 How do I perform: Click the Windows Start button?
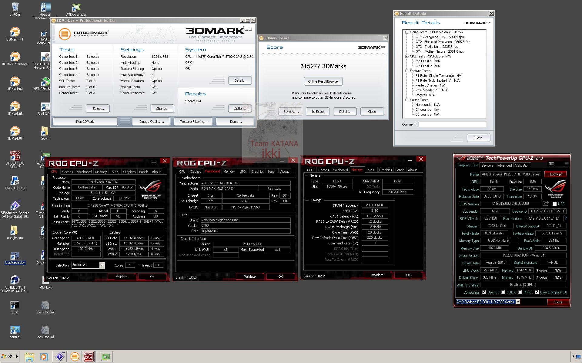click(x=10, y=357)
